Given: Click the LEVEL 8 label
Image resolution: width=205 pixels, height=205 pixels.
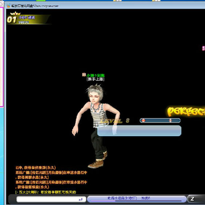Looking at the screenshot, I should pyautogui.click(x=115, y=121).
